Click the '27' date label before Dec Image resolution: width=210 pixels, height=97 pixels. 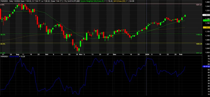click(x=108, y=55)
